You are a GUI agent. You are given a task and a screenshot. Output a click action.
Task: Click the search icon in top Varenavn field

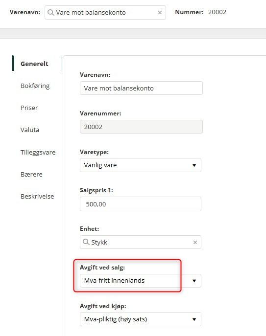pos(50,13)
